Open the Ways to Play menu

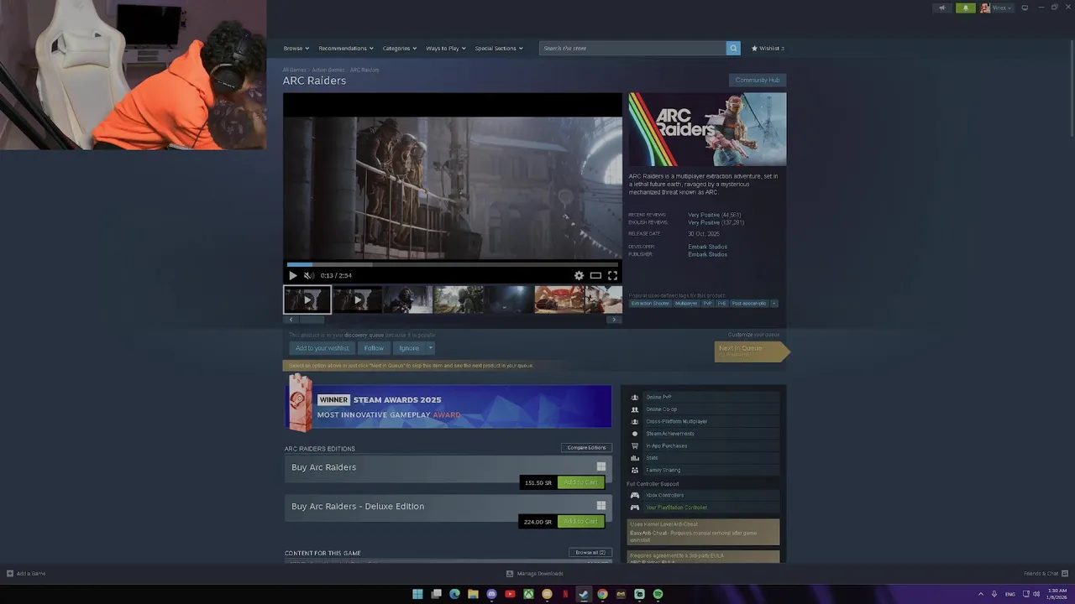tap(445, 48)
